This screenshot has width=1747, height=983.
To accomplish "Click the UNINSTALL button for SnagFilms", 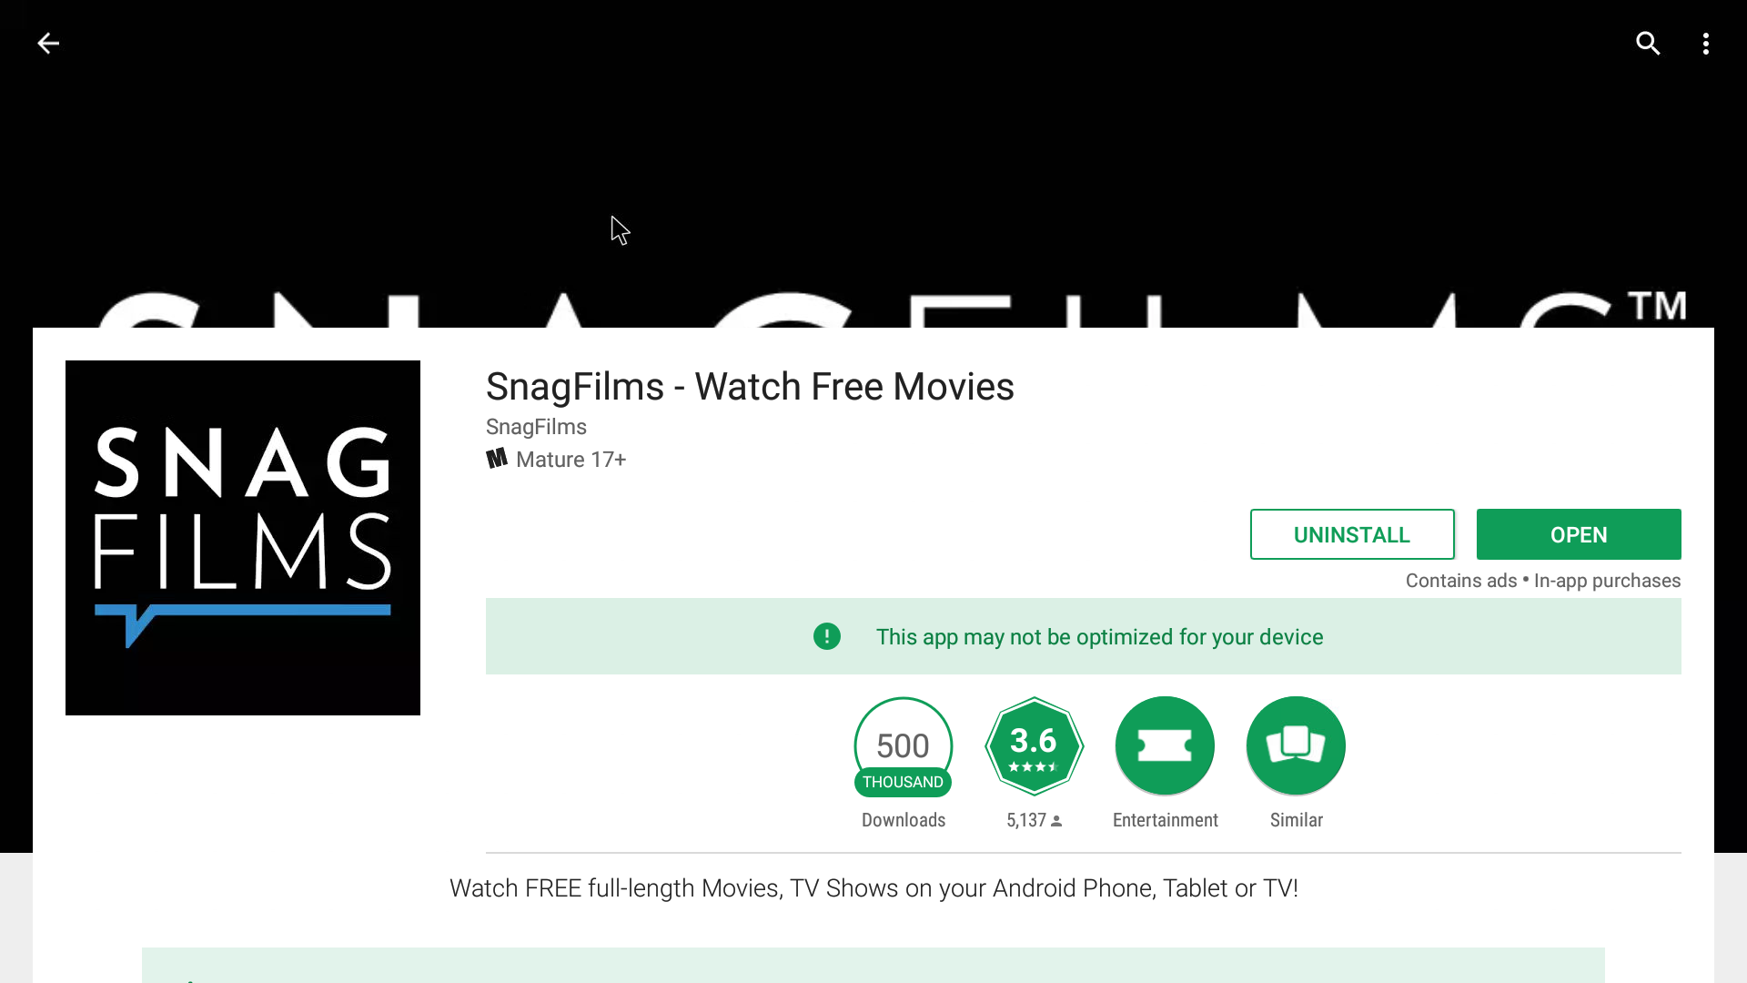I will [x=1351, y=534].
